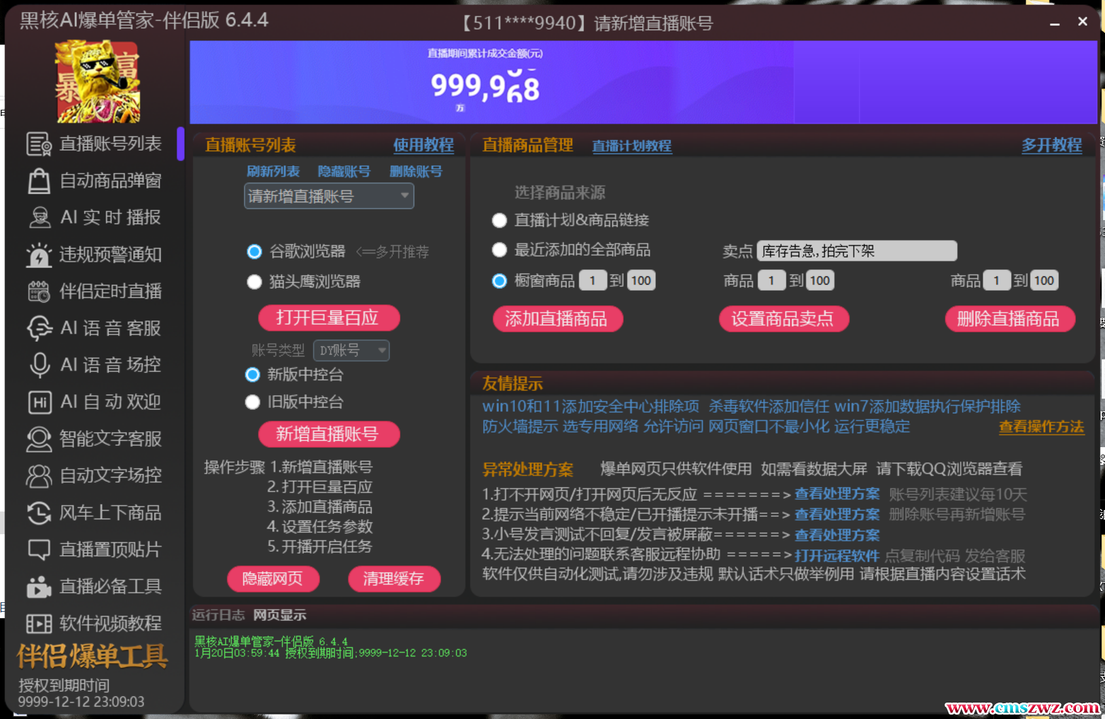
Task: Click the 直播账号列表 sidebar icon
Action: click(38, 144)
